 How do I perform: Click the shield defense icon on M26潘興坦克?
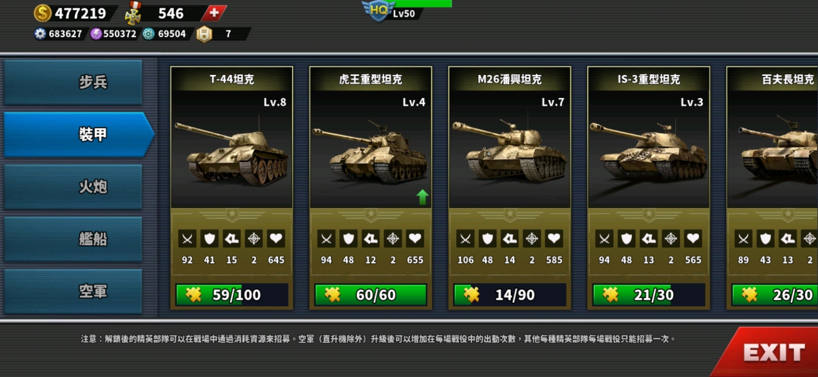tap(488, 239)
